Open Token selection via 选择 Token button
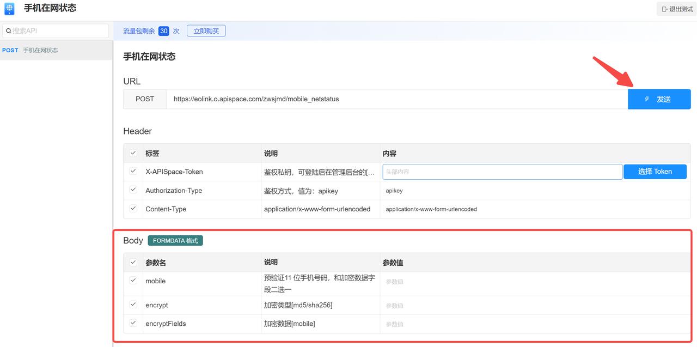The width and height of the screenshot is (697, 347). point(655,171)
